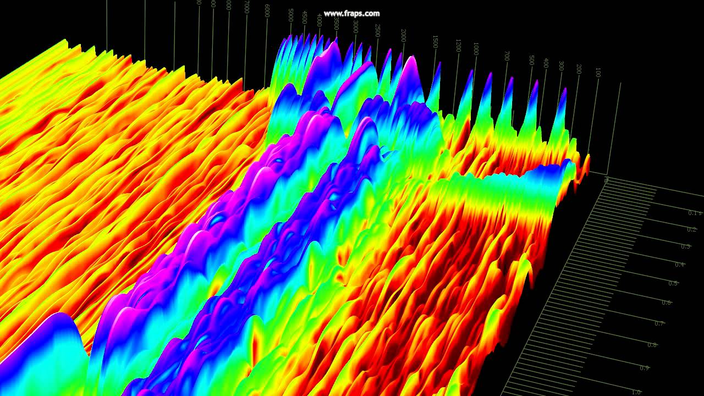Open the www.fraps.com watermark link
The width and height of the screenshot is (704, 396).
point(353,12)
